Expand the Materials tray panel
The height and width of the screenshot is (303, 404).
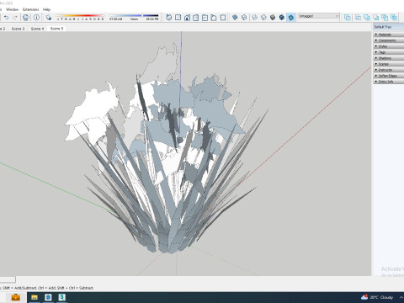[389, 35]
